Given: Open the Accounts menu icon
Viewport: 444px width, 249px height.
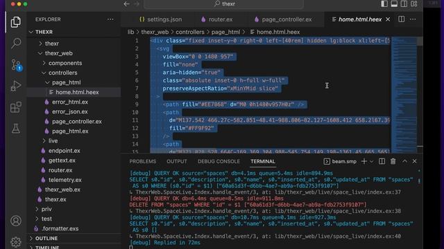Looking at the screenshot, I should coord(16,221).
